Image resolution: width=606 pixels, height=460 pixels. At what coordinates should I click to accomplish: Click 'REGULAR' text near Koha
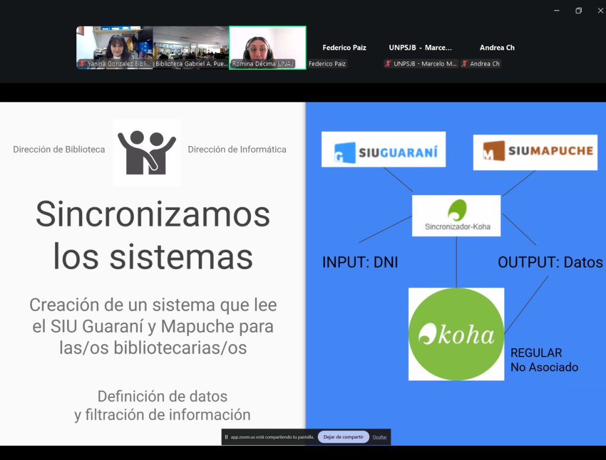536,352
